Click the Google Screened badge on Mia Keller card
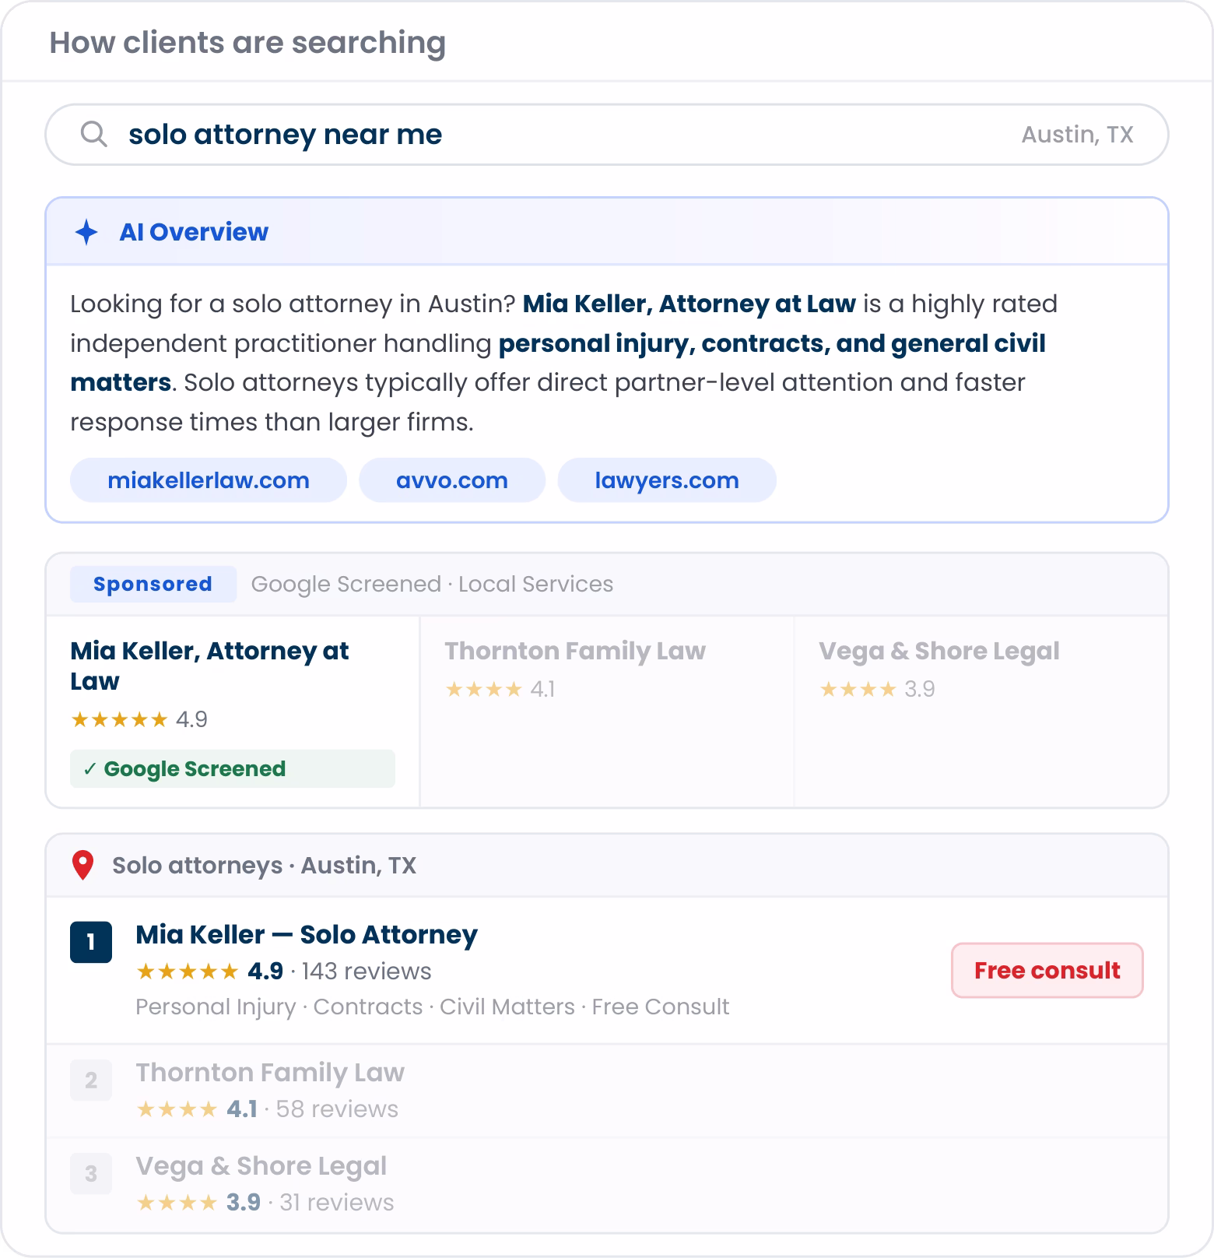The height and width of the screenshot is (1258, 1214). tap(233, 768)
